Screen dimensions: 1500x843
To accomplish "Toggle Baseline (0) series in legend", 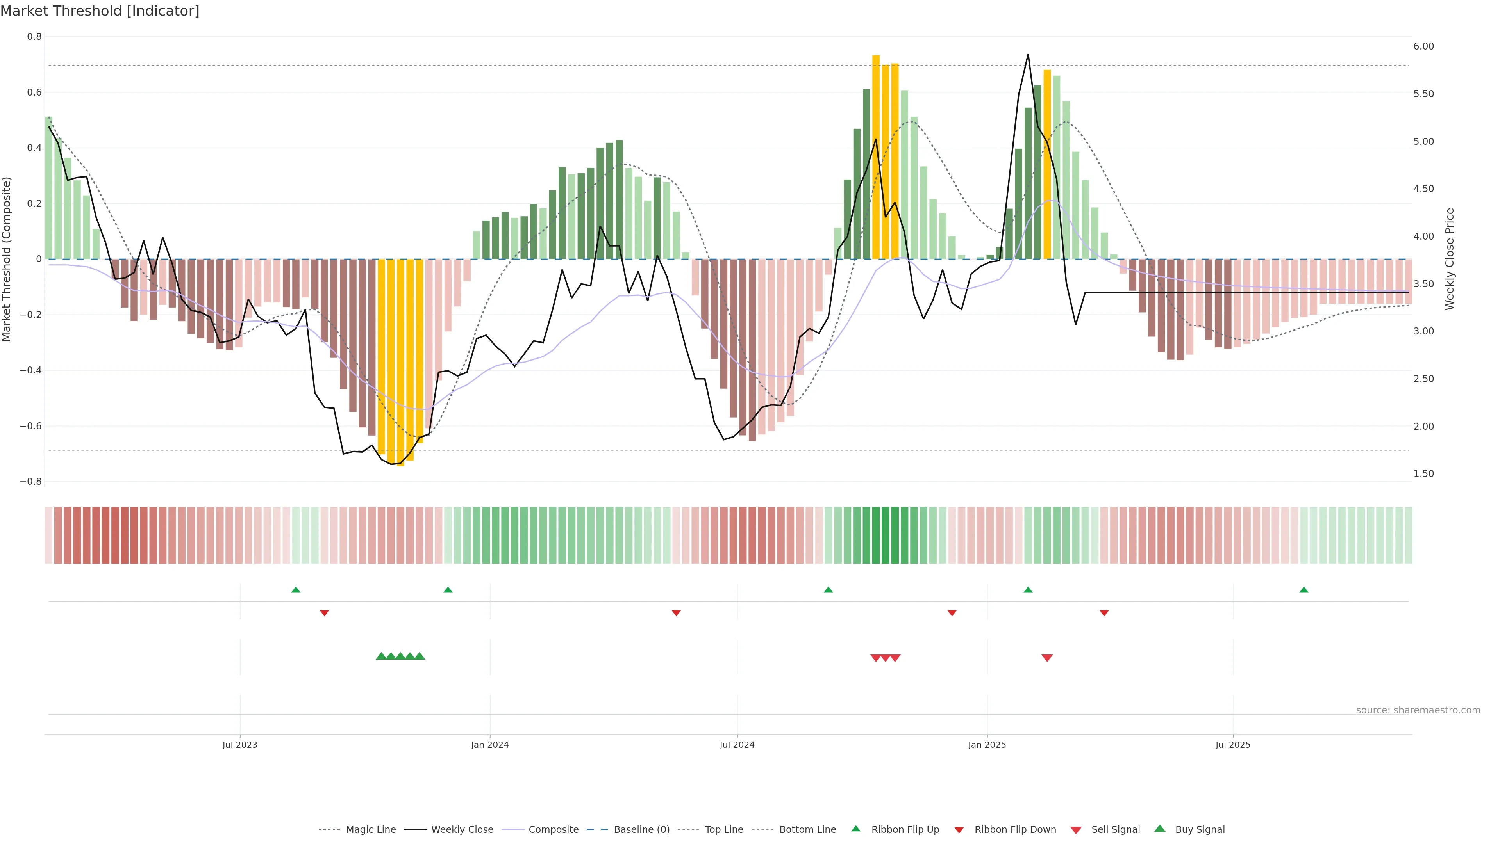I will tap(641, 830).
